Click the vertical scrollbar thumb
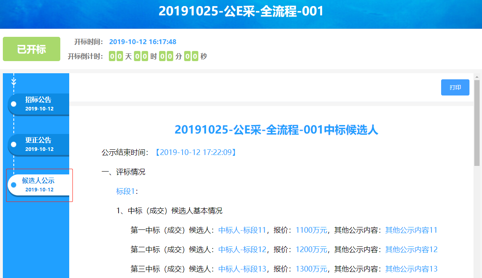This screenshot has width=482, height=278. click(477, 121)
